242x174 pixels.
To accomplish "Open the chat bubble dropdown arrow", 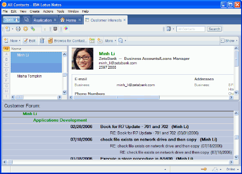I will (125, 41).
